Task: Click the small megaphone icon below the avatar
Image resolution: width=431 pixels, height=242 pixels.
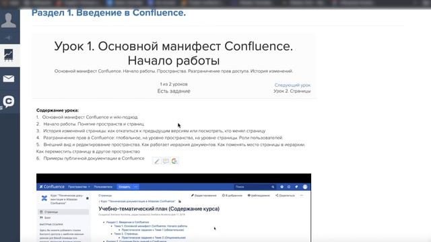Action: tap(8, 38)
